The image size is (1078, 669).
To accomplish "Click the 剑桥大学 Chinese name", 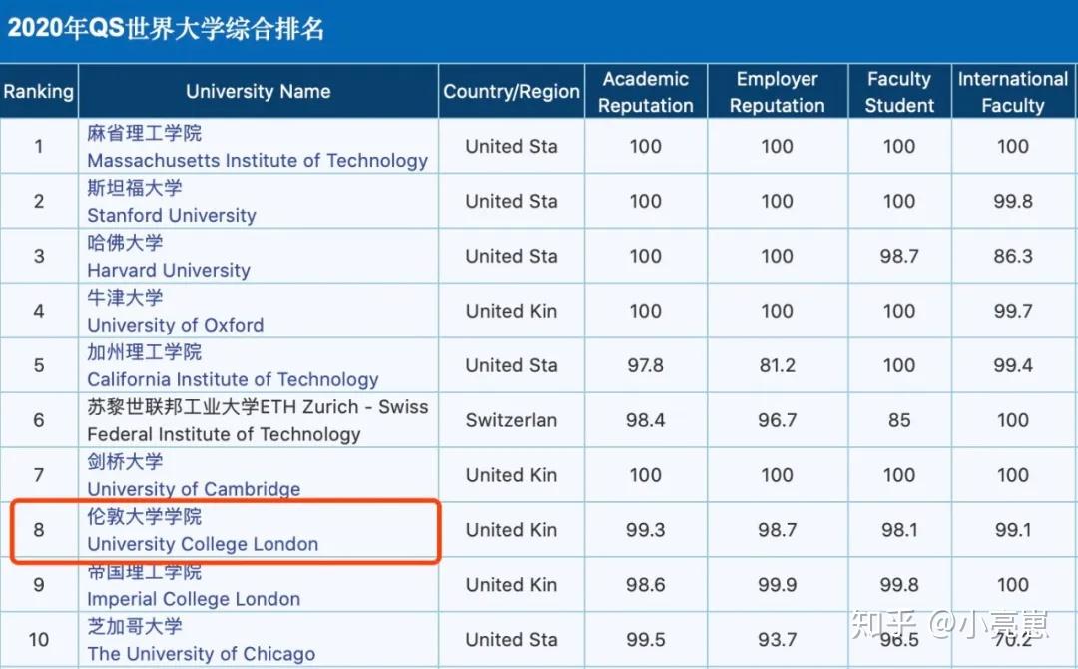I will [x=125, y=461].
